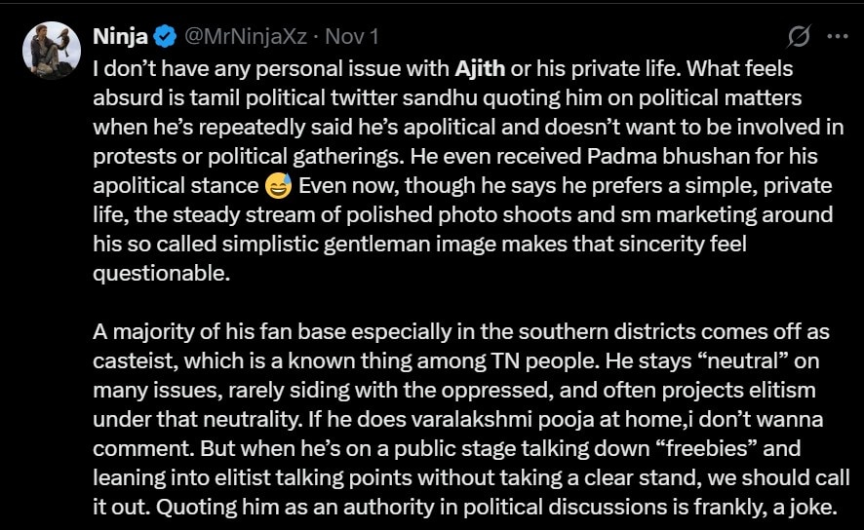Click the blue verified badge
Image resolution: width=864 pixels, height=530 pixels.
click(x=164, y=38)
